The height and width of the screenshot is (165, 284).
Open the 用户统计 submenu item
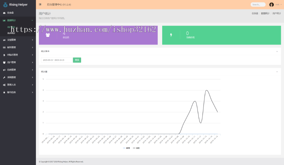point(11,27)
